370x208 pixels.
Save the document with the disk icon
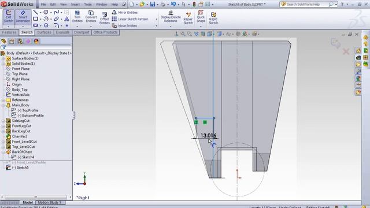coord(153,4)
